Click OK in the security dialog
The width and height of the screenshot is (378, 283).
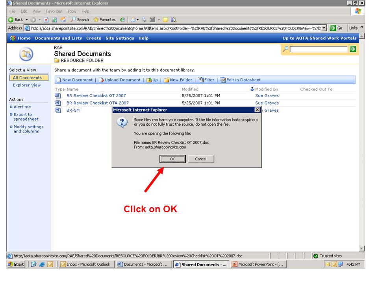[172, 159]
